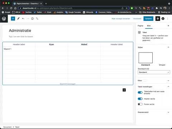Select the Pagina bewerken browser tab
This screenshot has width=172, height=129.
28,4
